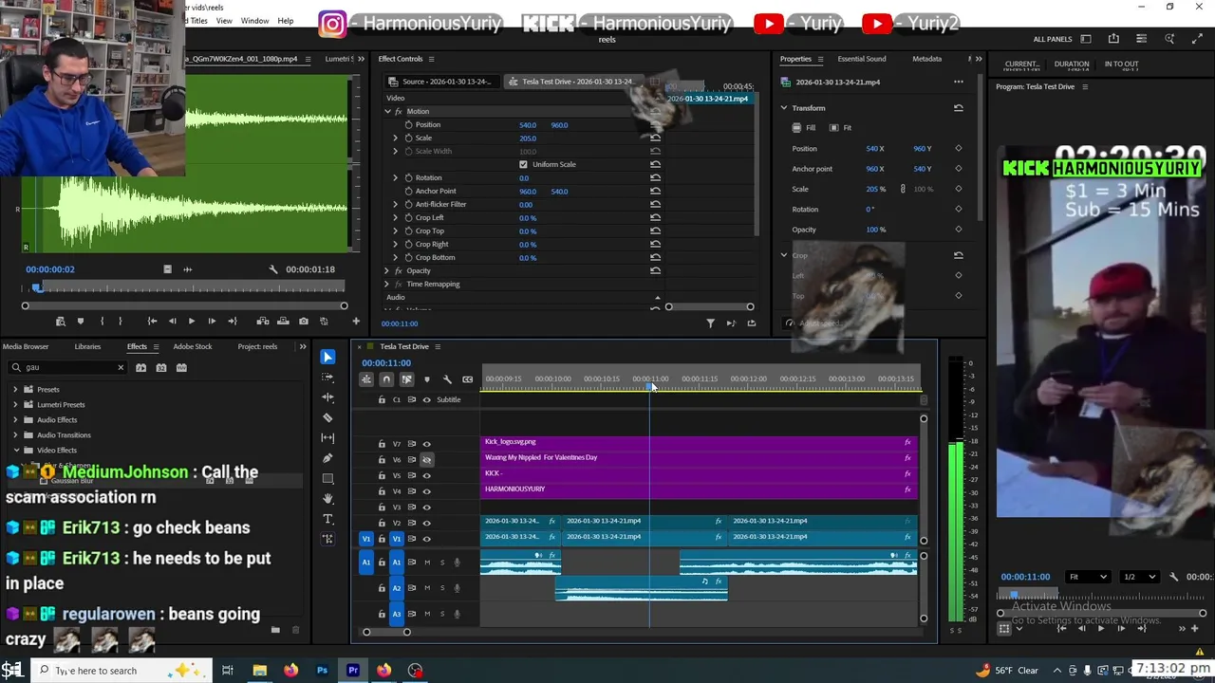Toggle scale constrain-proportions link in Properties
The height and width of the screenshot is (683, 1215).
click(903, 189)
